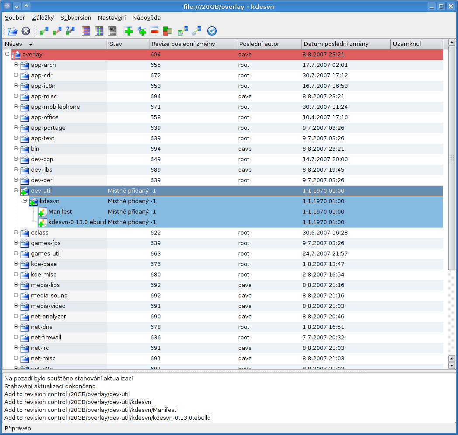Open the log view toolbar icon
This screenshot has height=435, width=458.
click(86, 31)
